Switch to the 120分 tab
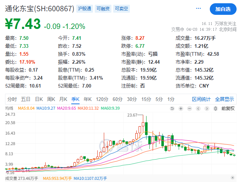 (102, 99)
